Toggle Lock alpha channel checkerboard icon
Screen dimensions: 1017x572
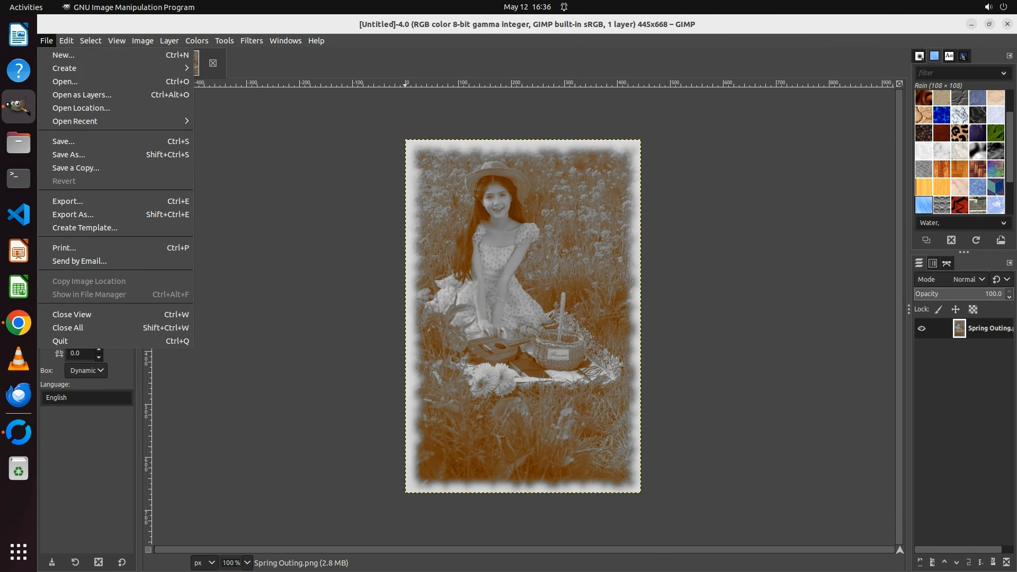[973, 309]
